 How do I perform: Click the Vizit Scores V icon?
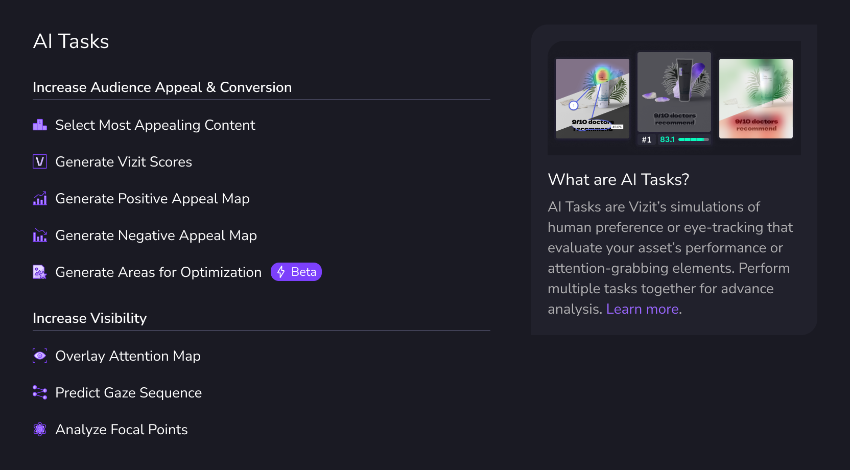40,162
